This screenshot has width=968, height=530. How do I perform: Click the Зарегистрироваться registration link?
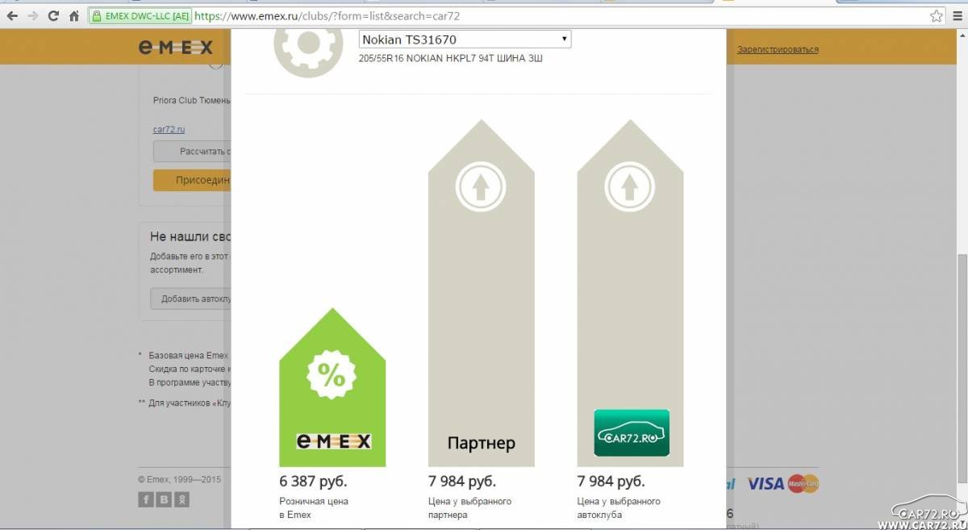(778, 49)
